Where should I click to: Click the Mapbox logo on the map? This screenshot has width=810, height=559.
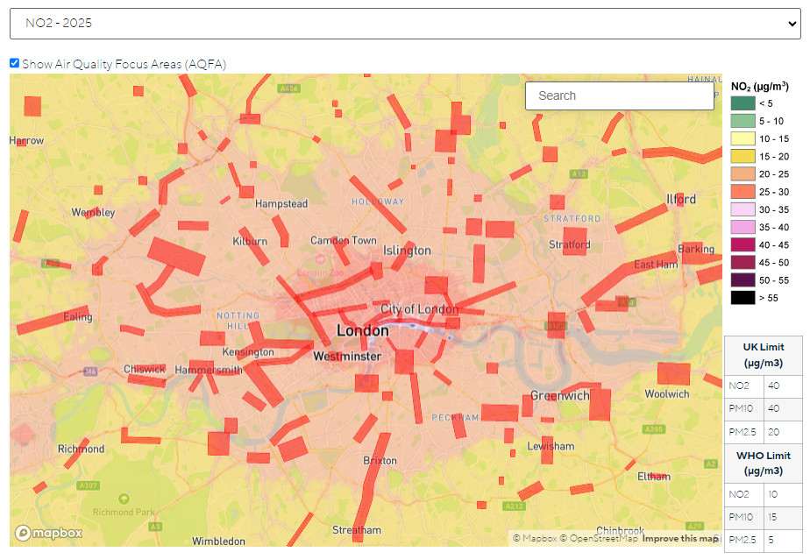49,533
